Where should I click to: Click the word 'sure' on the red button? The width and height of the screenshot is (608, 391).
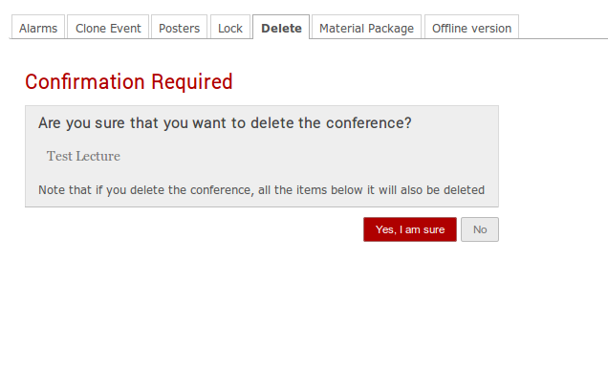pyautogui.click(x=434, y=229)
